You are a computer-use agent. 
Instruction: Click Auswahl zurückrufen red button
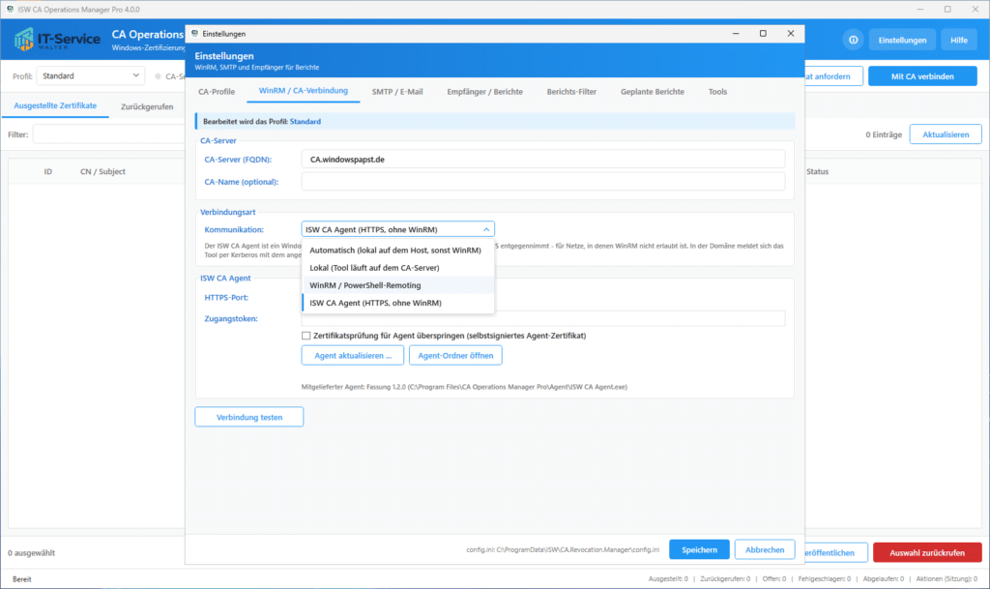coord(927,553)
